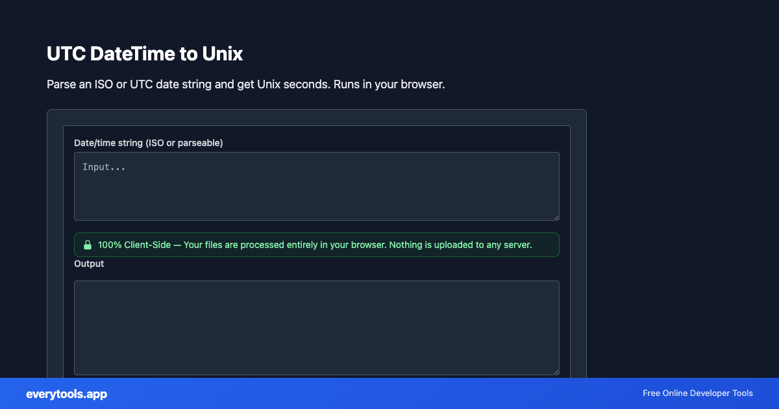Image resolution: width=779 pixels, height=409 pixels.
Task: Click the UTC DateTime to Unix page title
Action: point(145,54)
